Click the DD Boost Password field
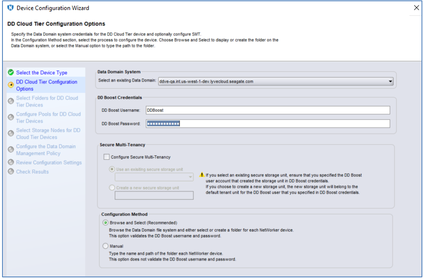 tap(268, 124)
